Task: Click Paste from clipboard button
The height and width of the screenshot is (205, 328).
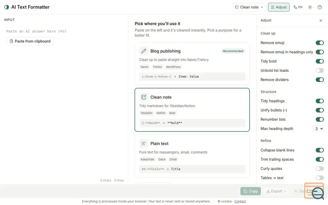Action: pos(30,41)
